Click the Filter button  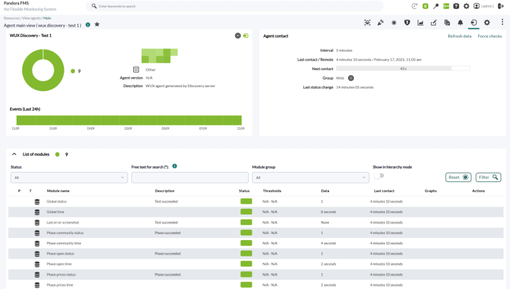pyautogui.click(x=488, y=178)
